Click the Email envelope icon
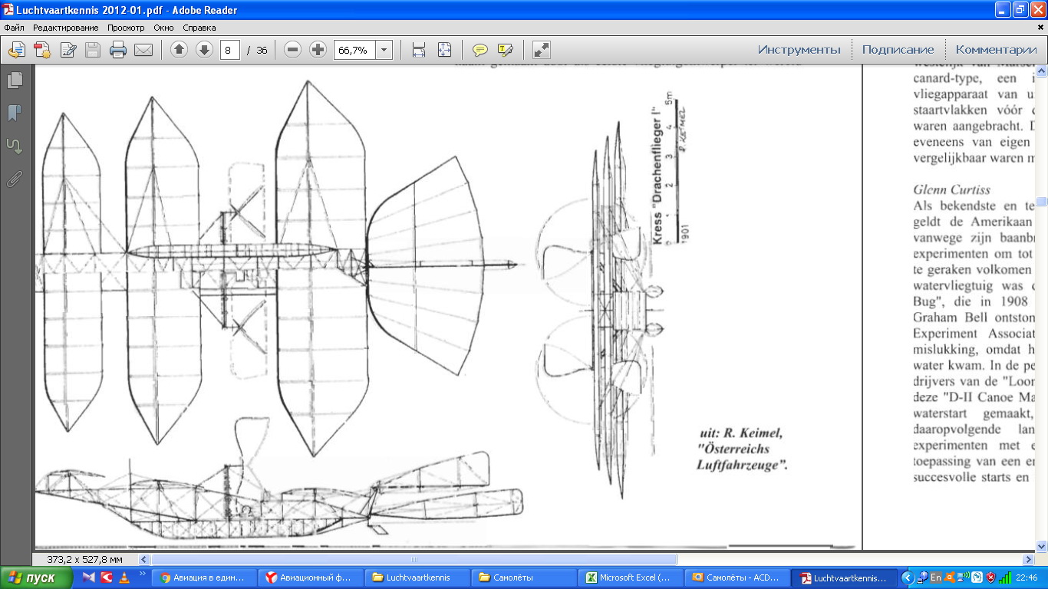The image size is (1048, 589). coord(143,51)
